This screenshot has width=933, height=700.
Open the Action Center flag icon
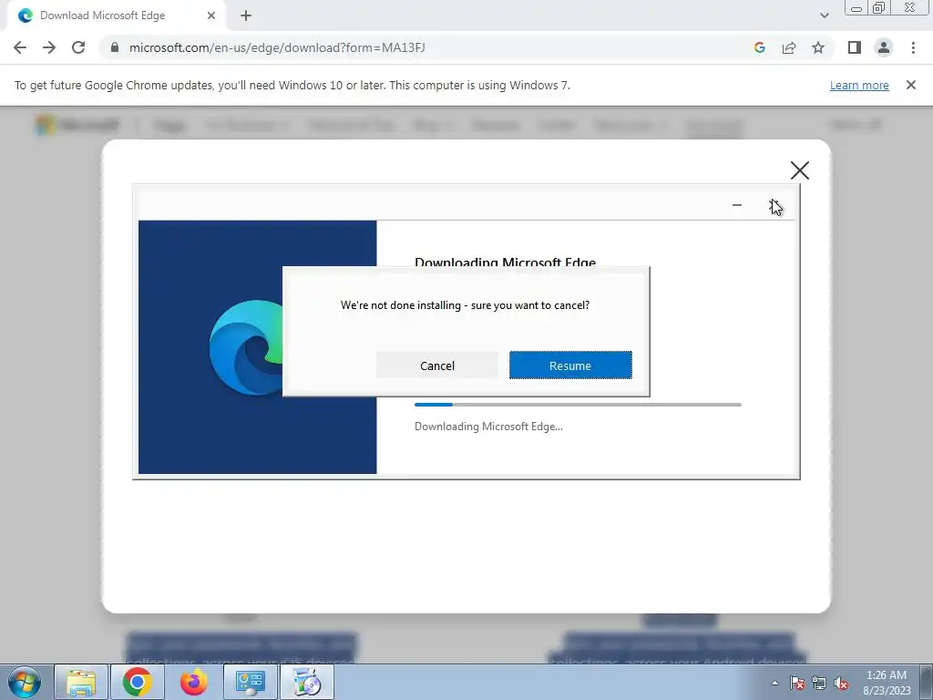click(797, 683)
